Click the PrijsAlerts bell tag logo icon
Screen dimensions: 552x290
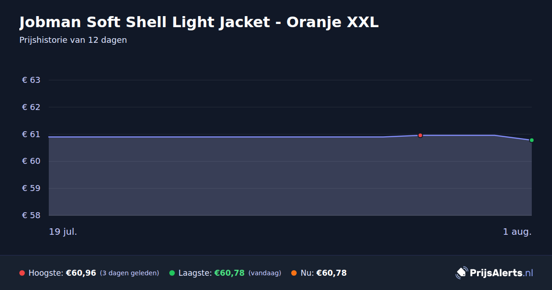pyautogui.click(x=461, y=273)
